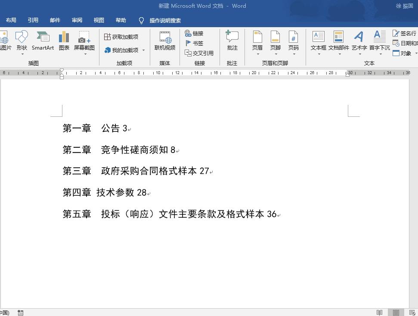Click the Chart (图表) icon
Viewport: 418px width, 316px height.
pos(64,41)
